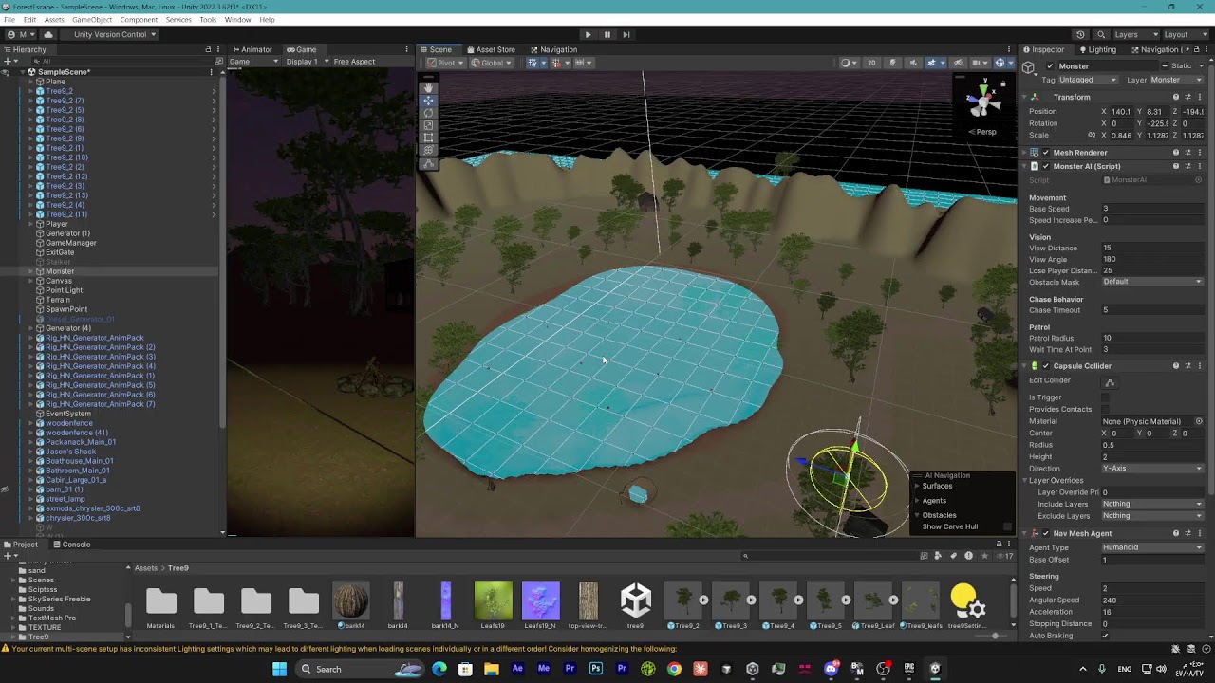Select the Rect tool in Scene toolbar
Image resolution: width=1215 pixels, height=683 pixels.
(x=428, y=138)
